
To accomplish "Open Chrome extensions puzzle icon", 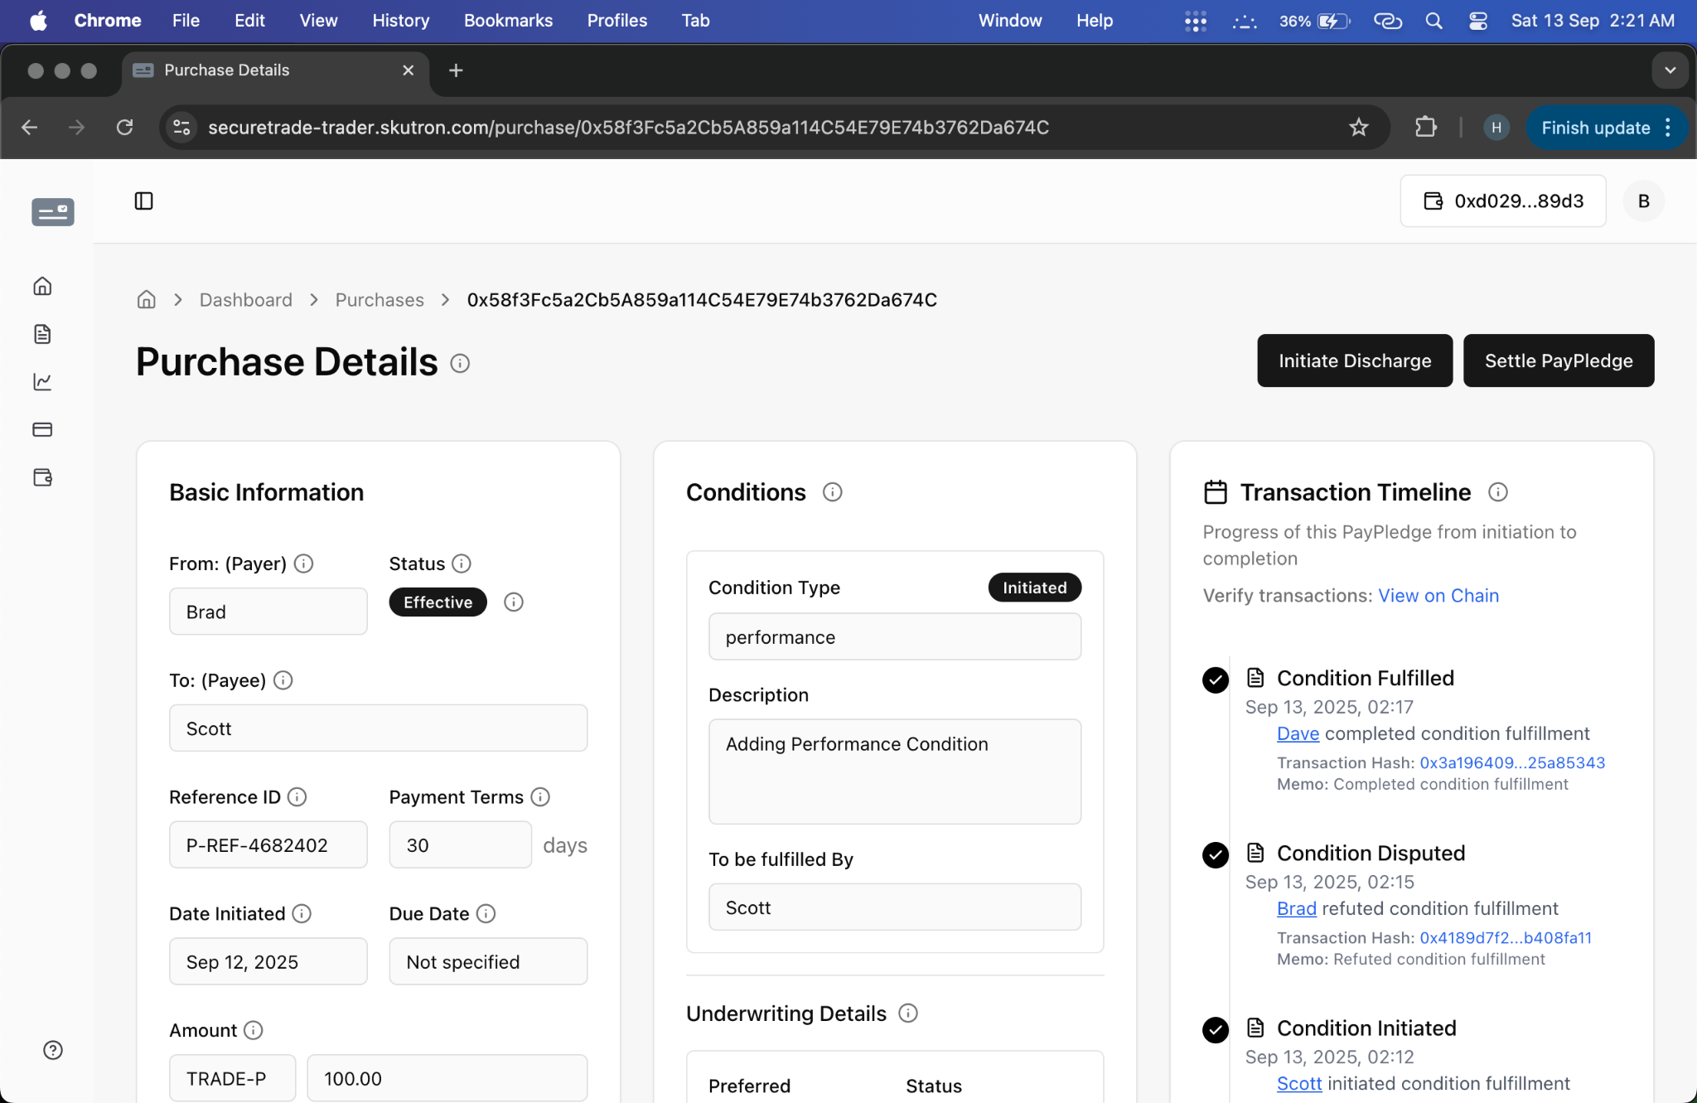I will click(1425, 127).
